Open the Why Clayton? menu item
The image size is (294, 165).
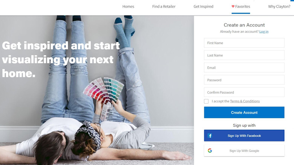[279, 6]
